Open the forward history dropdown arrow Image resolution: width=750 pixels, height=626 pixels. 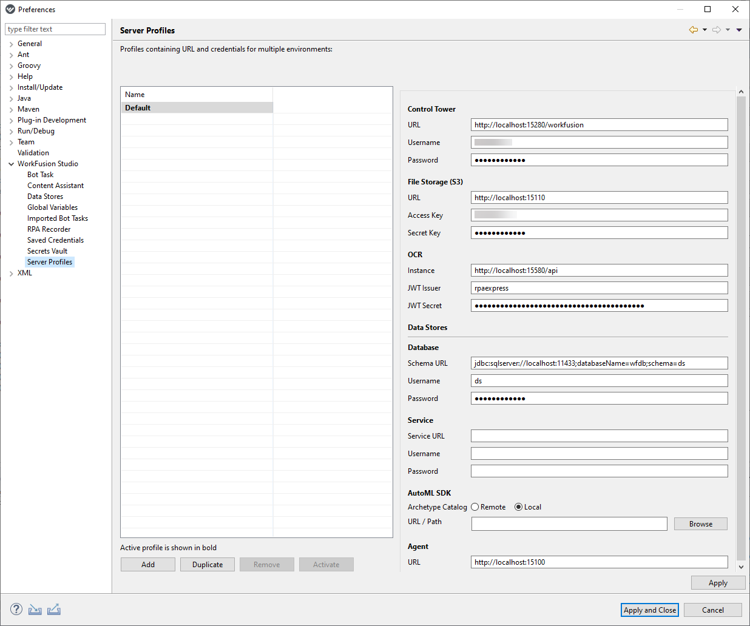[x=728, y=30]
